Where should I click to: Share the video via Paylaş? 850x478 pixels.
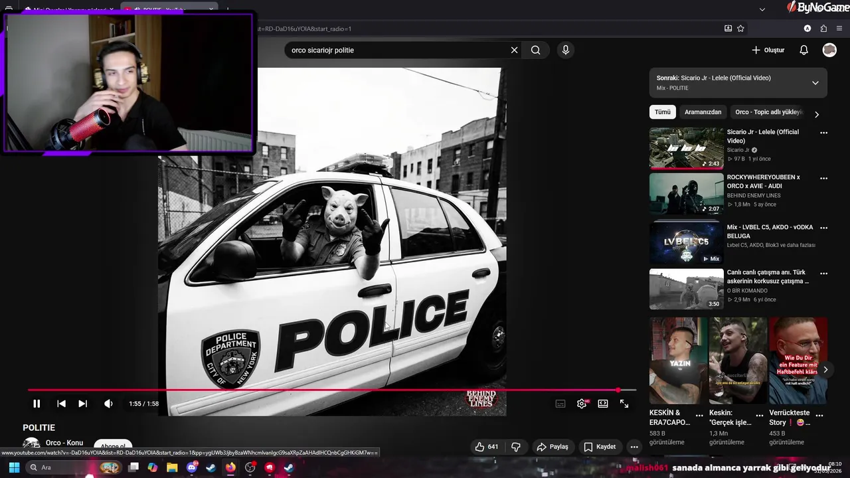coord(552,447)
